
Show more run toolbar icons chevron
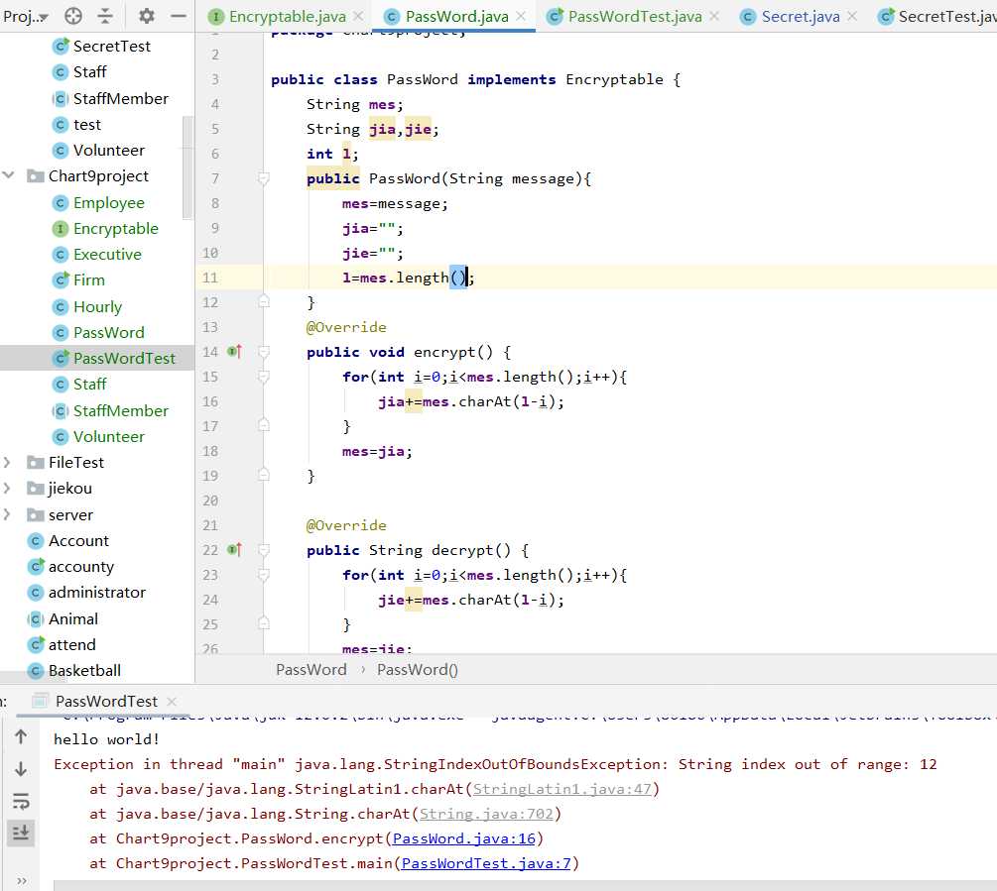pos(22,881)
